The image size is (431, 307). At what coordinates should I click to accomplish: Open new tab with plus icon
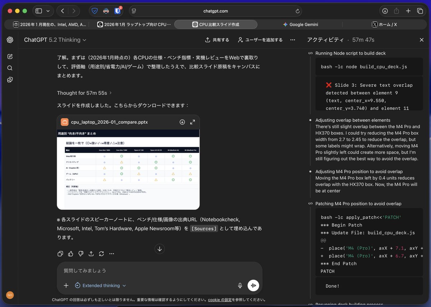coord(408,11)
